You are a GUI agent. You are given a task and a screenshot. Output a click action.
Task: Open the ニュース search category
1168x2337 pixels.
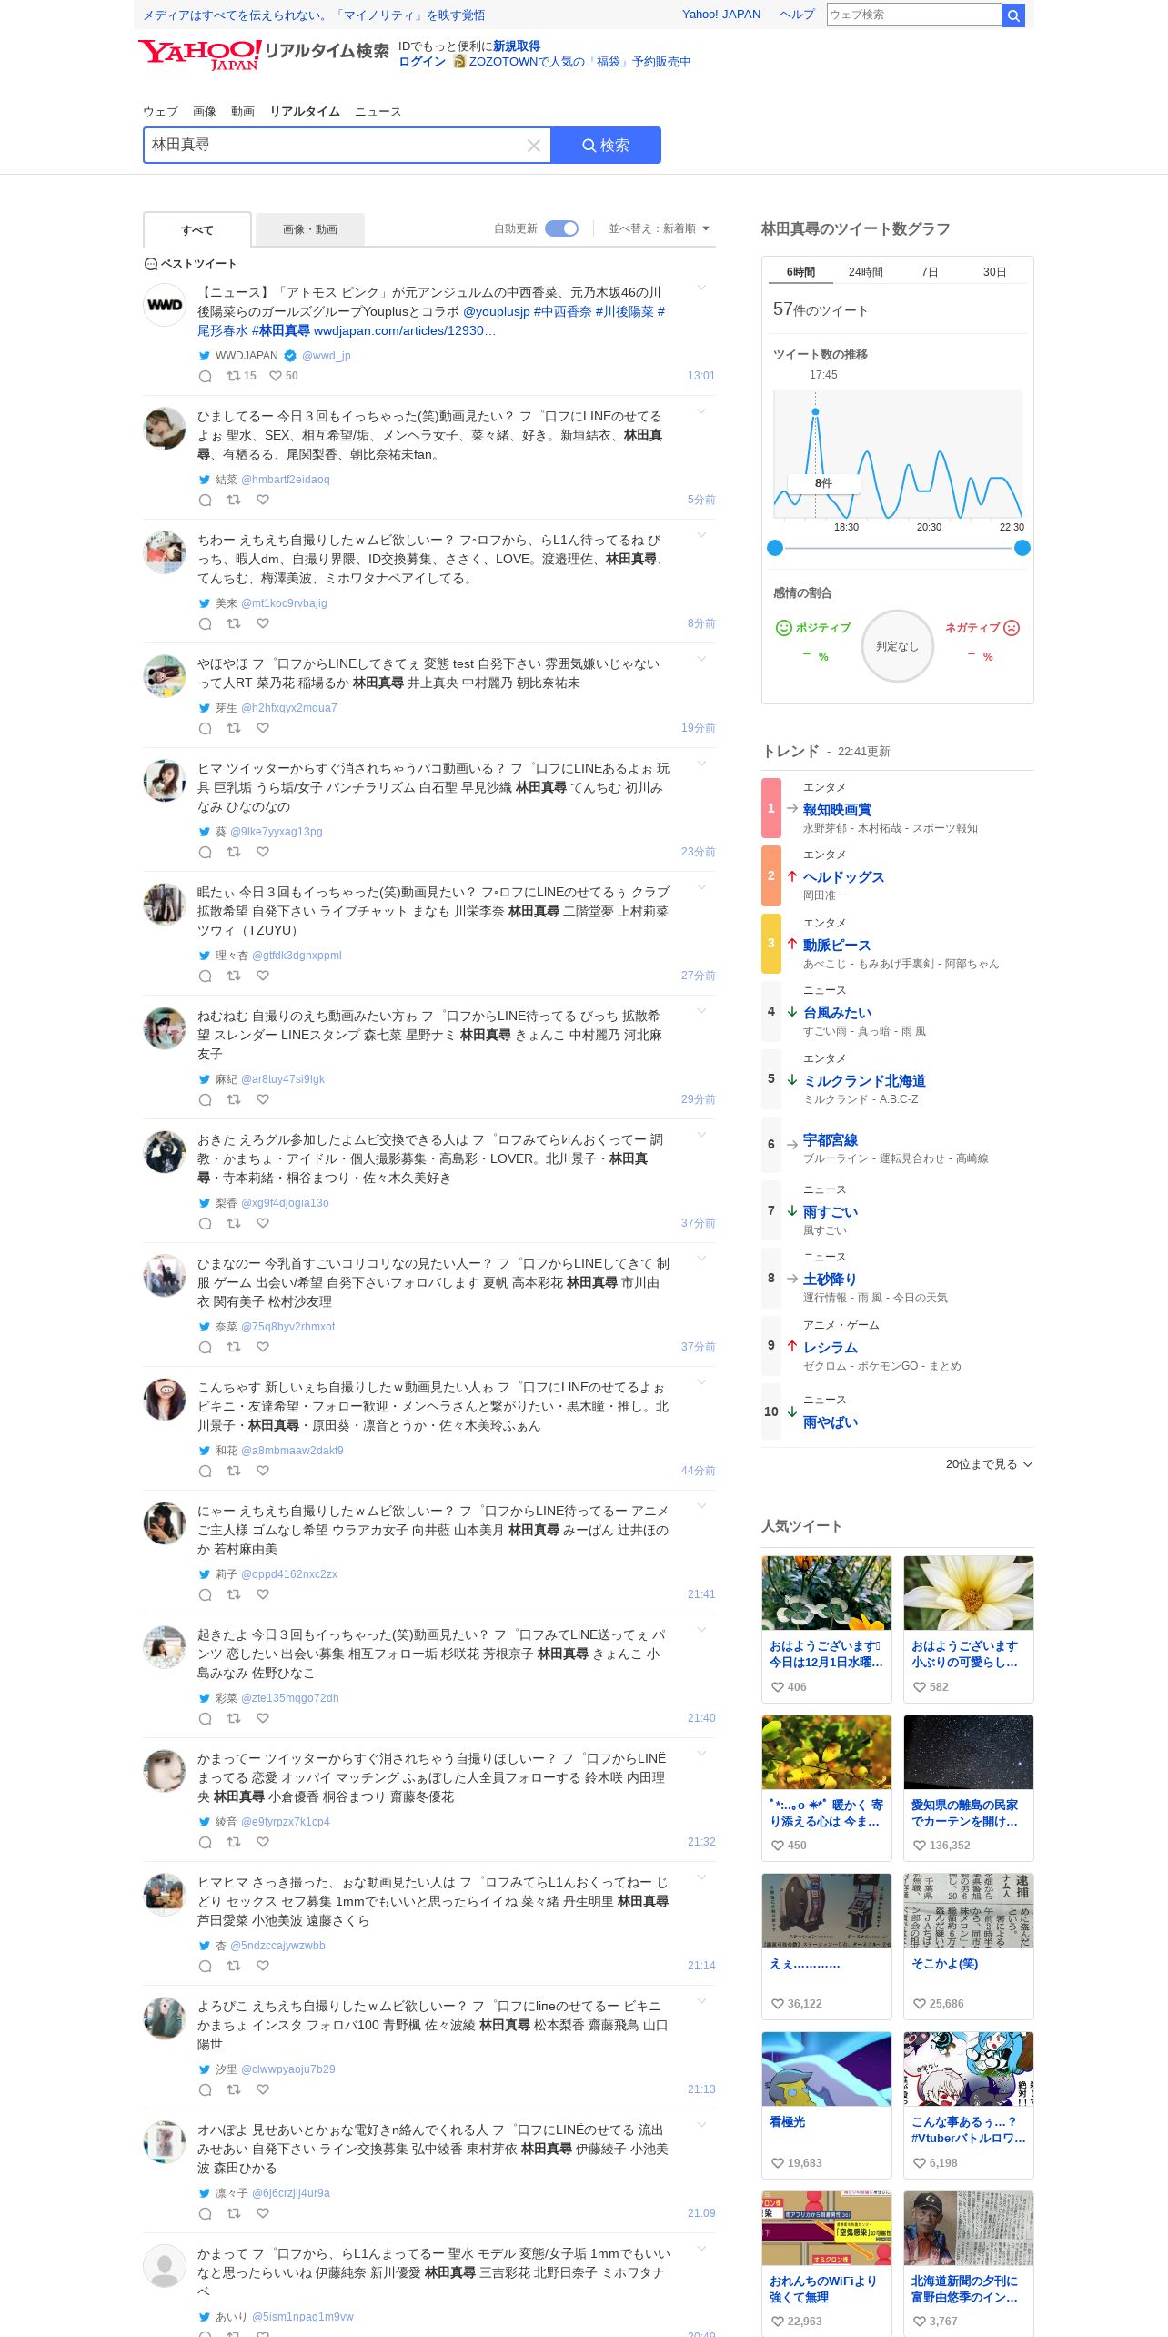[378, 112]
